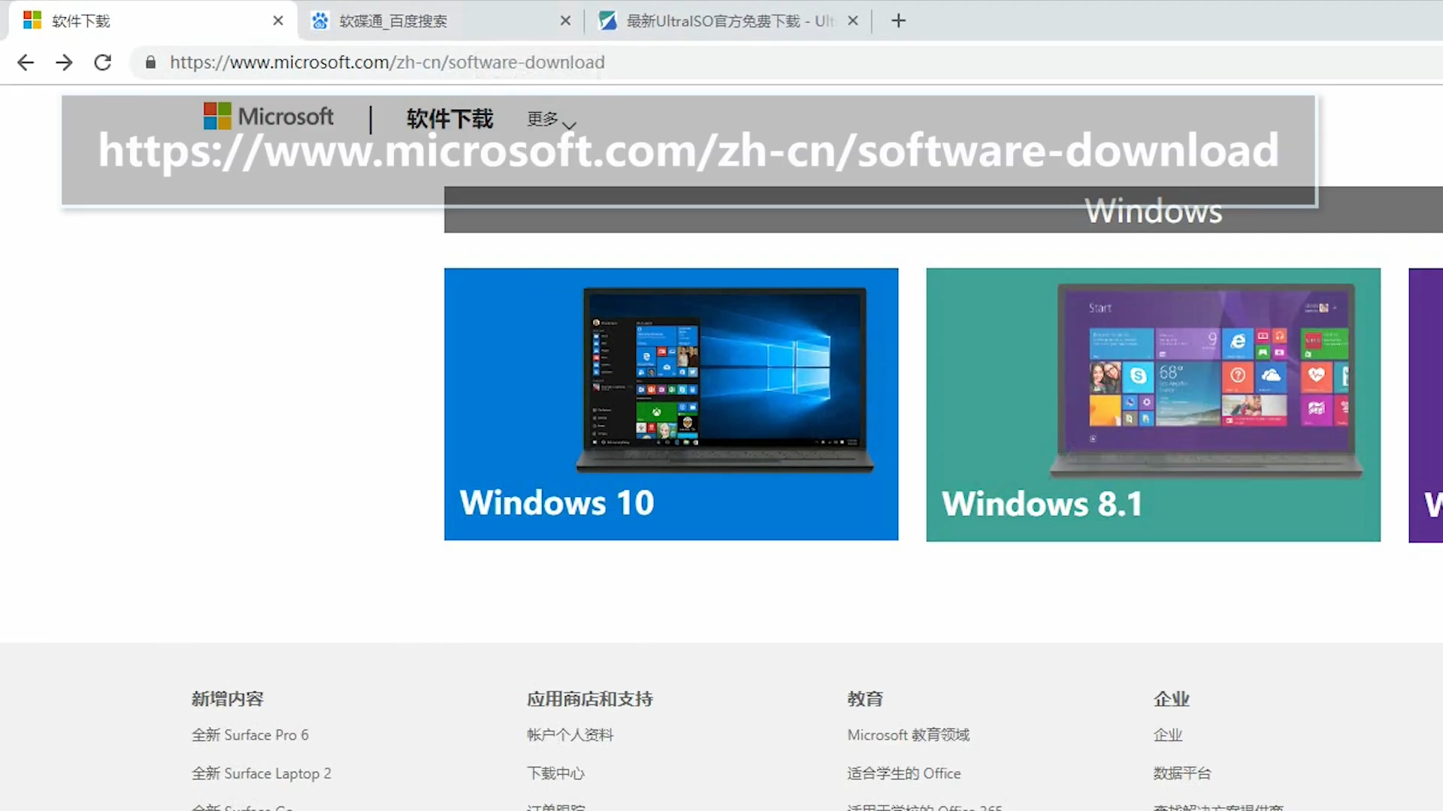
Task: Close the 最新UltraISO官方免费下载 tab
Action: pos(853,21)
